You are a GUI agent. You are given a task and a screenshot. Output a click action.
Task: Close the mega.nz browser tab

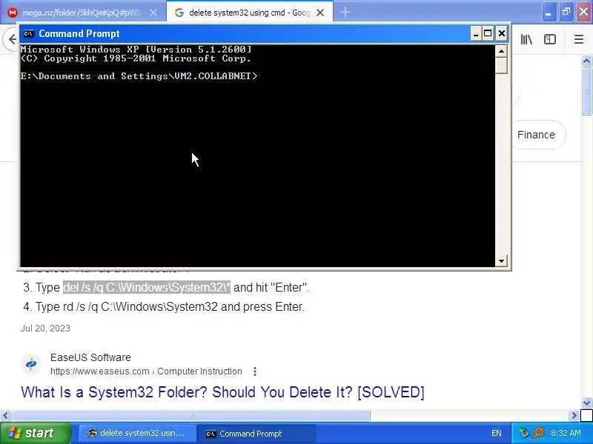click(153, 13)
